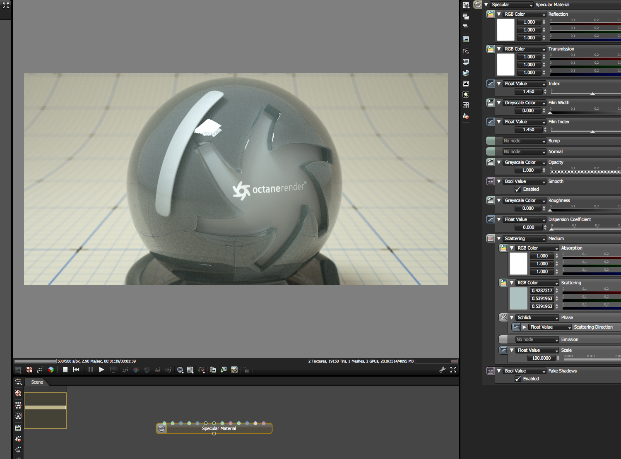
Task: Toggle the Fake Shadows Enabled checkbox
Action: coord(518,379)
